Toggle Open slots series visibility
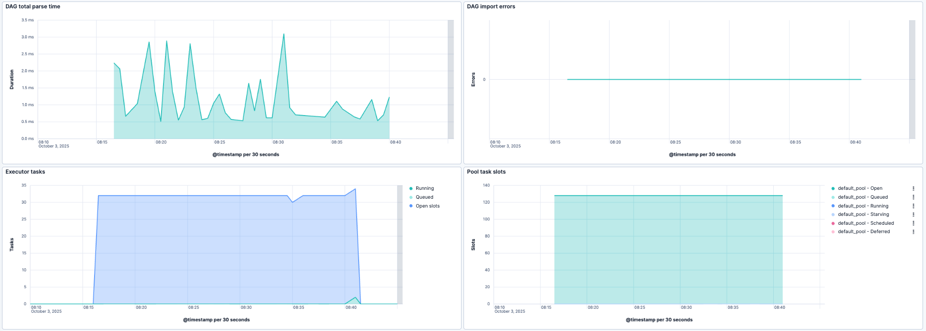926x331 pixels. pyautogui.click(x=428, y=206)
